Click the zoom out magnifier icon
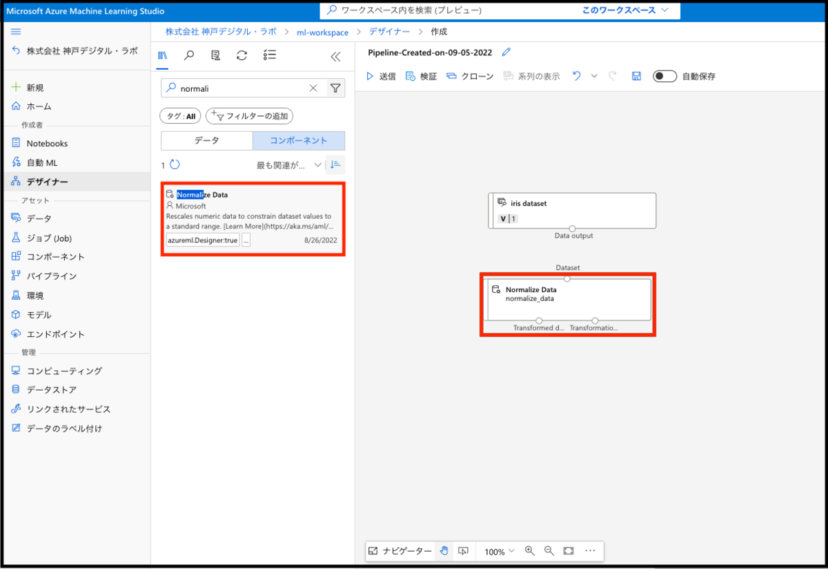Image resolution: width=828 pixels, height=569 pixels. [549, 551]
